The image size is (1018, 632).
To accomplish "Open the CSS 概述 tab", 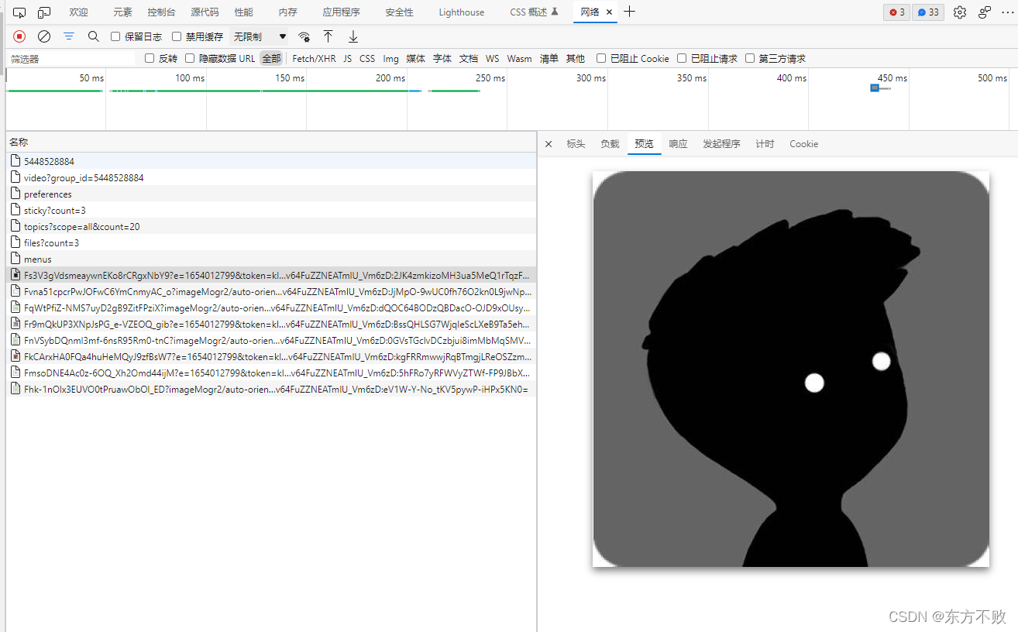I will point(534,12).
